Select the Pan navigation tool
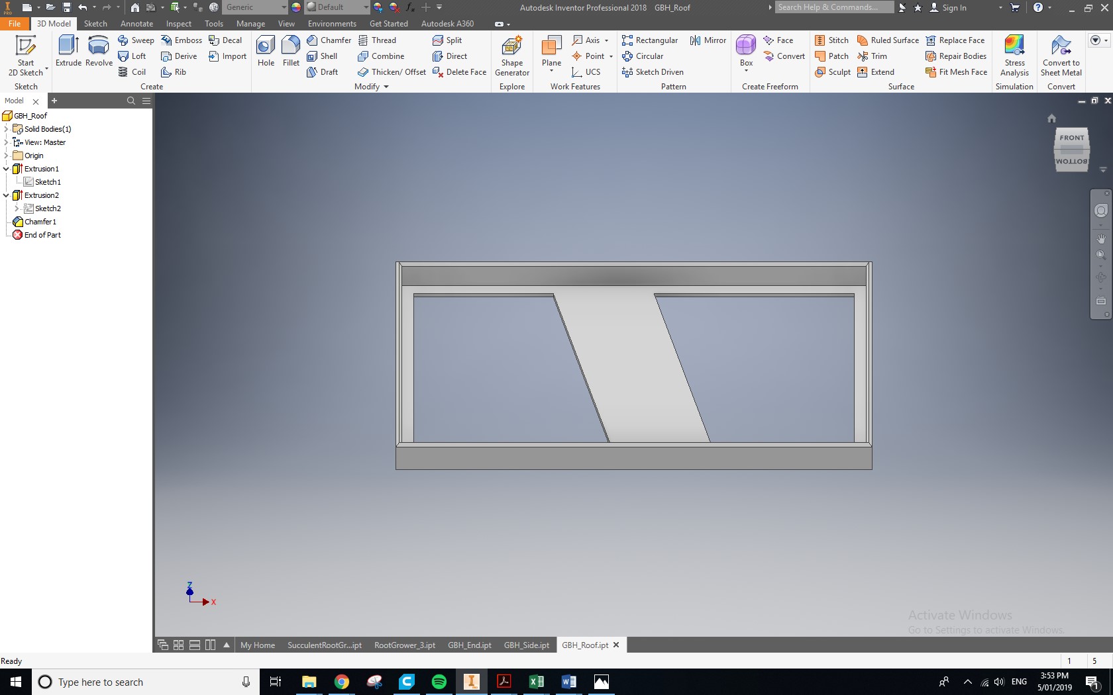The width and height of the screenshot is (1113, 695). click(1100, 238)
